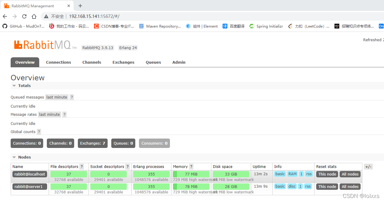384x201 pixels.
Task: Click the 28 GiB disk space bar
Action: [x=231, y=187]
